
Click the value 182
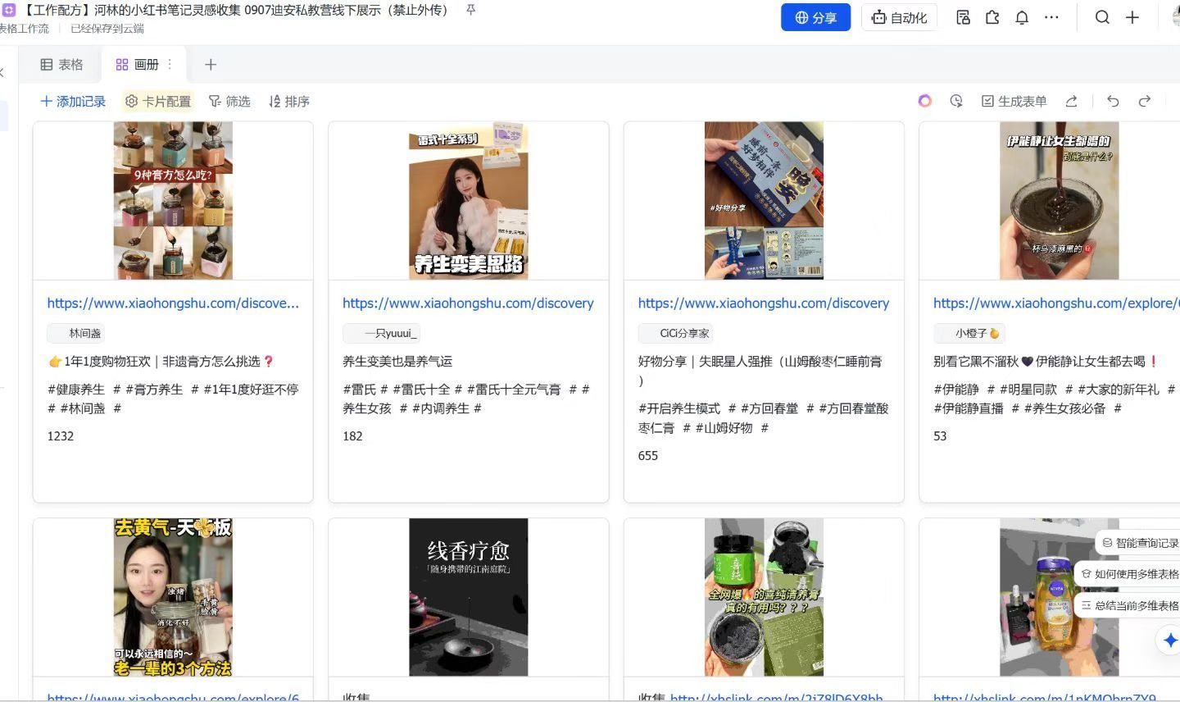coord(352,436)
